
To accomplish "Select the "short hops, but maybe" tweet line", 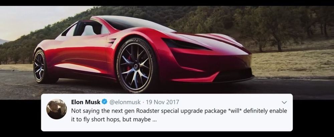I will [x=114, y=120].
